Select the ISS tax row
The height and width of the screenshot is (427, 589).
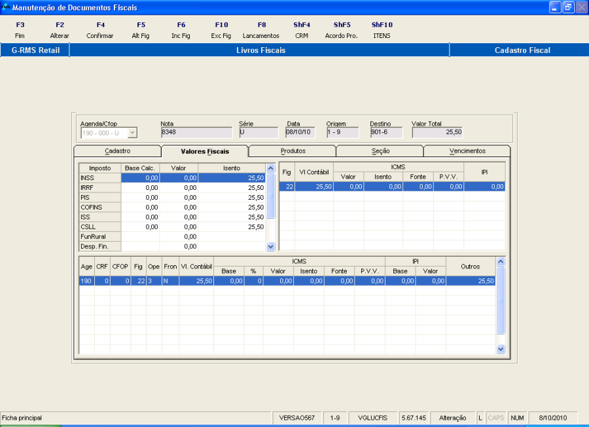[172, 217]
